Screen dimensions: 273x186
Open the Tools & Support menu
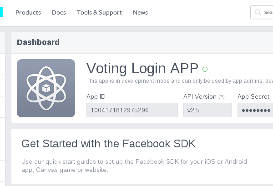pyautogui.click(x=99, y=13)
